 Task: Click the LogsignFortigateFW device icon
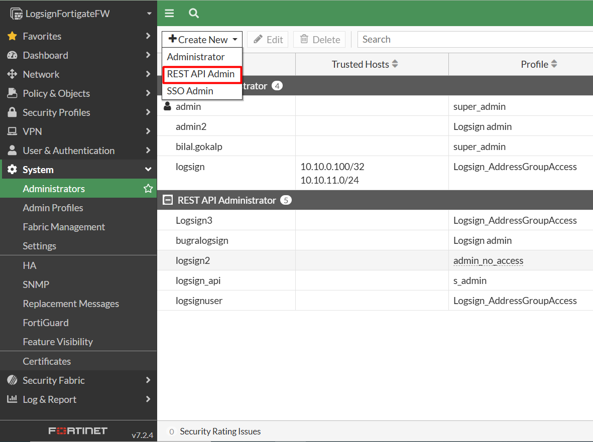pyautogui.click(x=16, y=14)
